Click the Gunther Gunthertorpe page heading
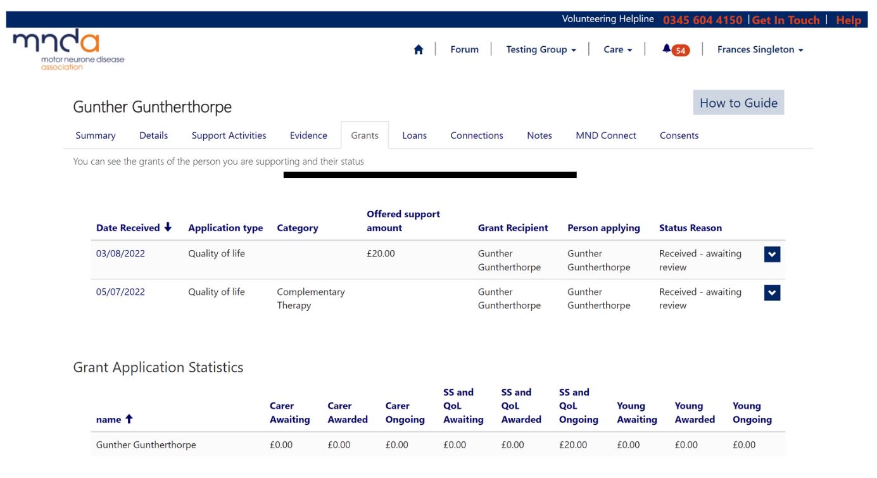Viewport: 877px width, 478px height. pos(153,106)
